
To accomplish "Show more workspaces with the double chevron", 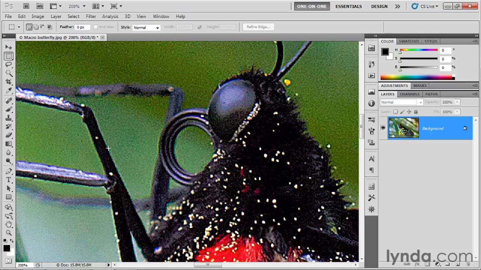I will click(x=398, y=6).
